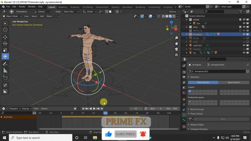Click the Blender logo menu icon

(x=3, y=7)
